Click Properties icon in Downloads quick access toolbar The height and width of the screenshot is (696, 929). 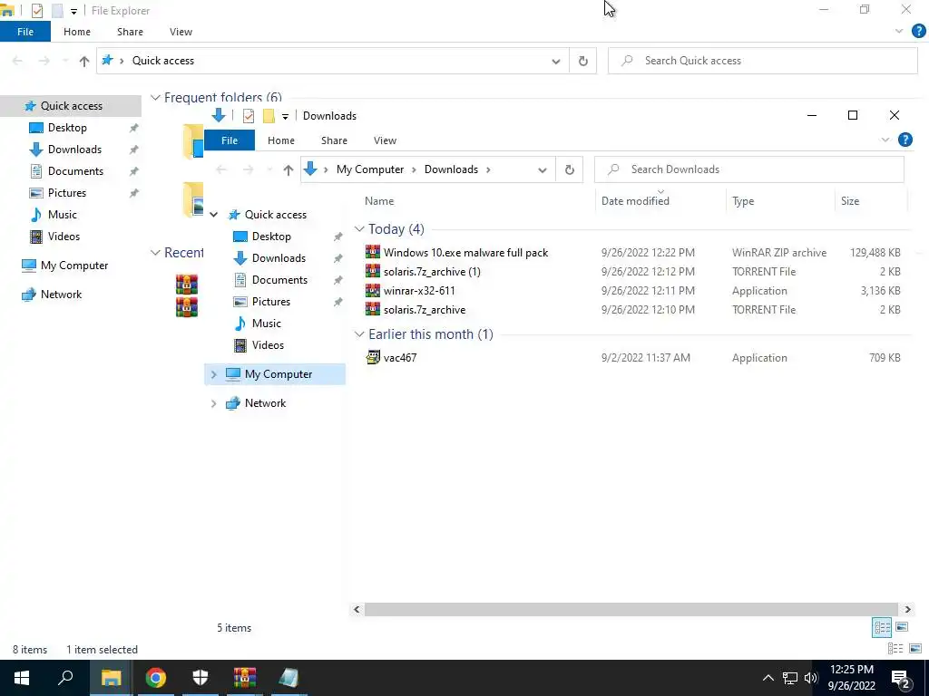[249, 116]
